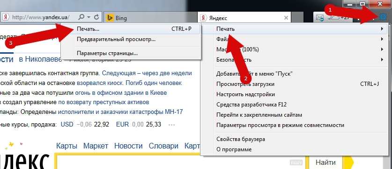
Task: Open Безопасность menu entry
Action: pos(294,60)
